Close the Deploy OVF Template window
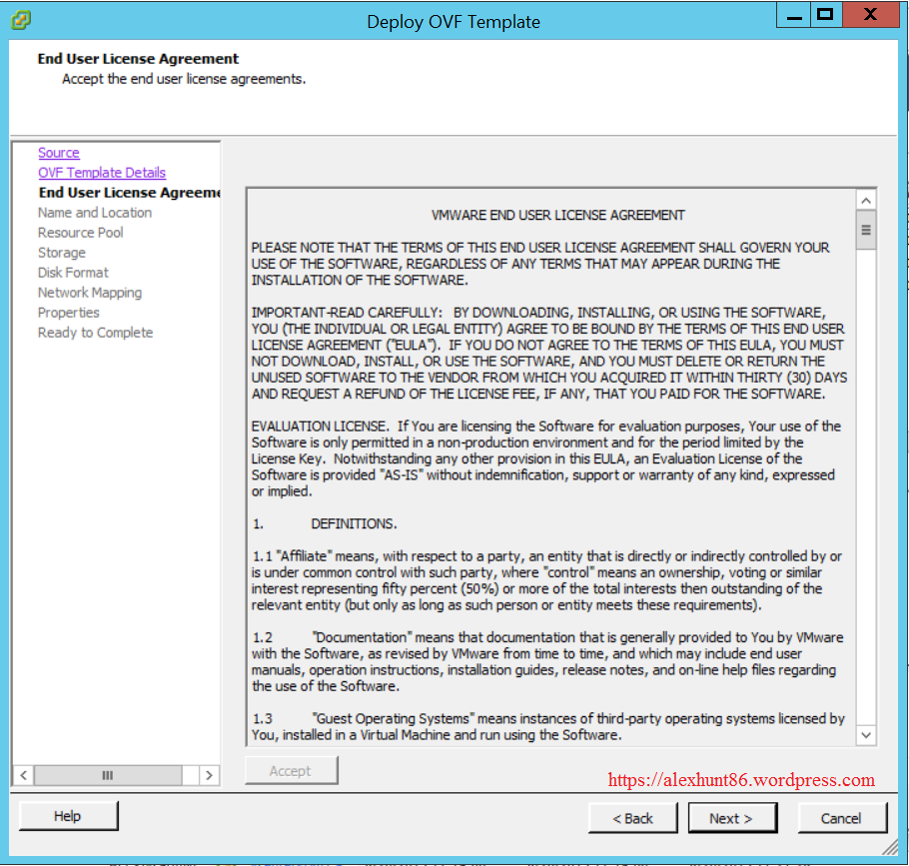The image size is (909, 866). pyautogui.click(x=870, y=15)
